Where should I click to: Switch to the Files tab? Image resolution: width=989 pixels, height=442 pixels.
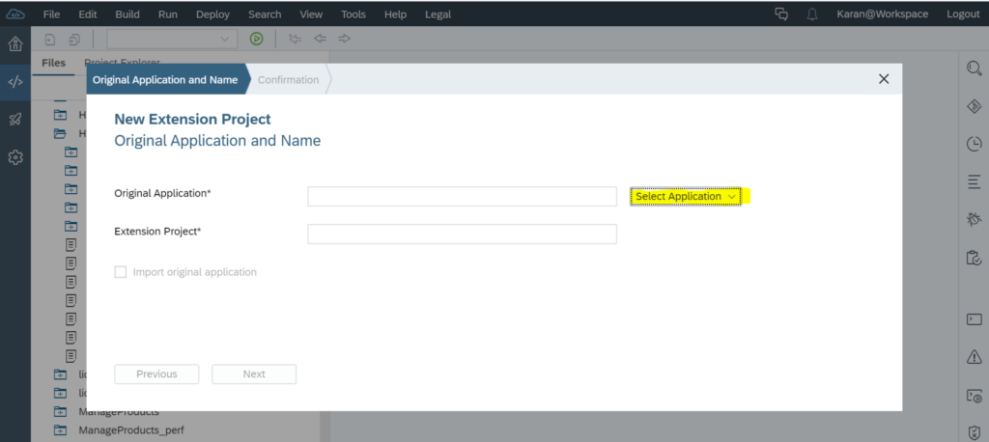point(54,63)
